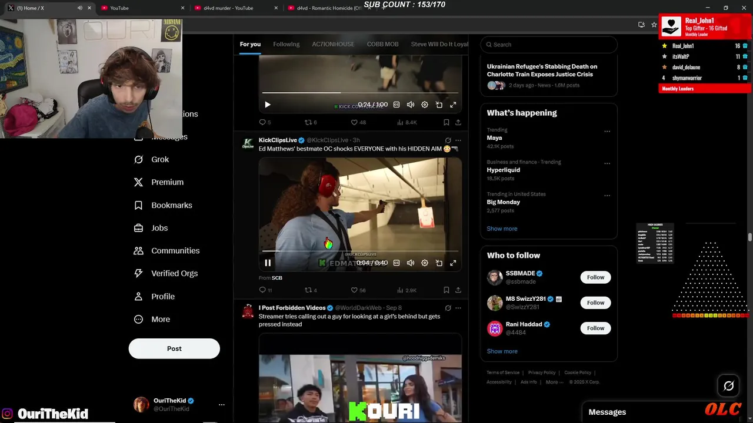
Task: Switch to the For you tab
Action: [x=250, y=44]
